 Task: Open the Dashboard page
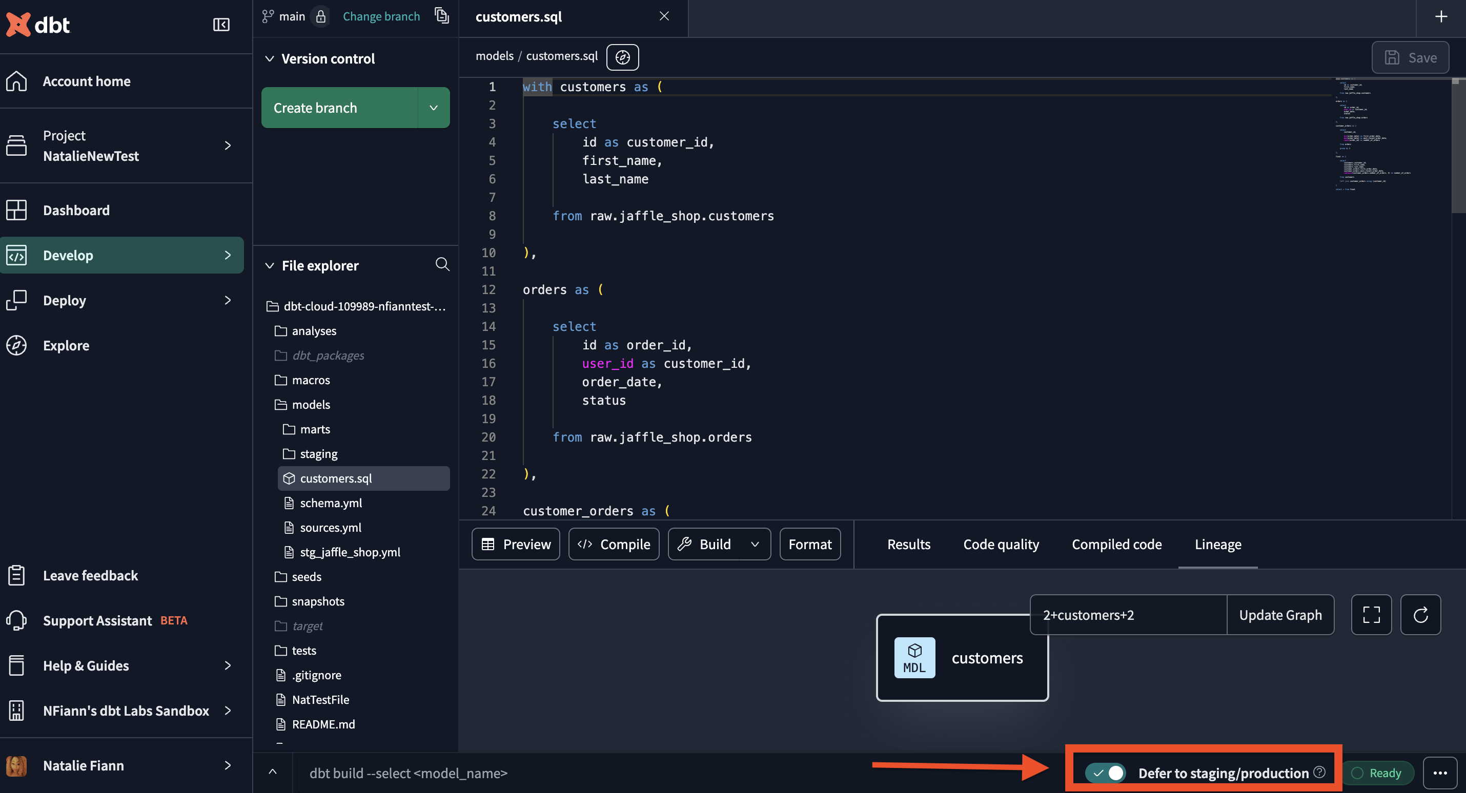coord(76,210)
